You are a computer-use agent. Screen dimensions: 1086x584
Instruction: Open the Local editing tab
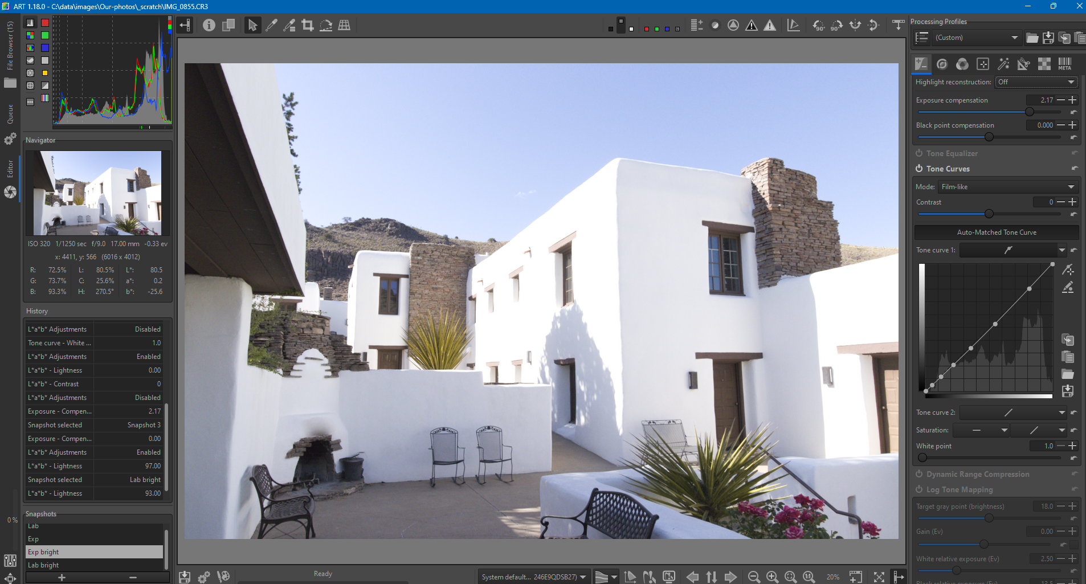click(983, 64)
